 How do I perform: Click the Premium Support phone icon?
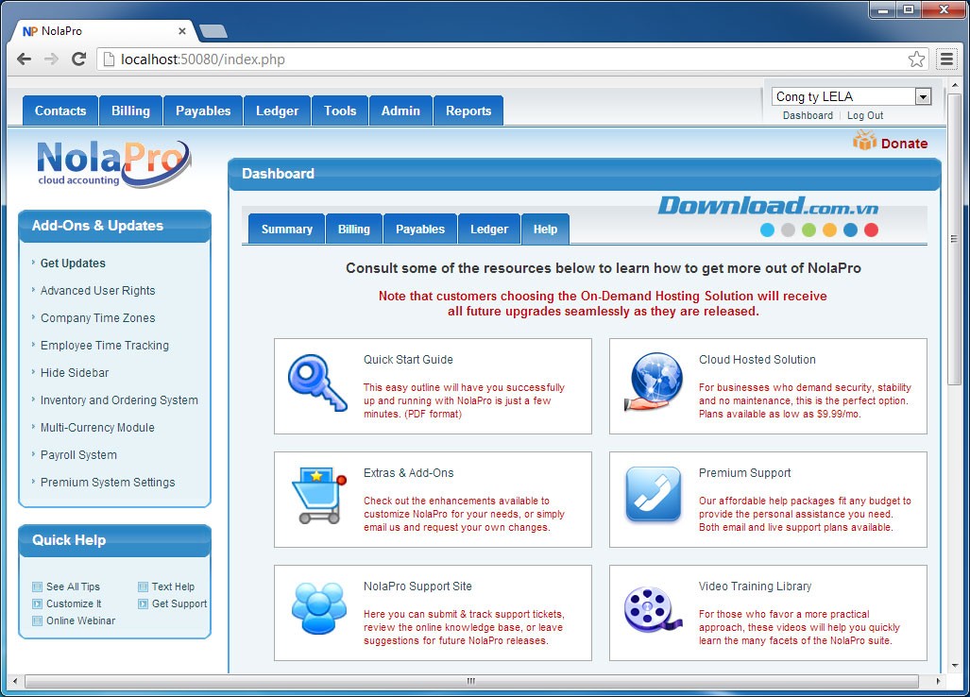pyautogui.click(x=653, y=495)
